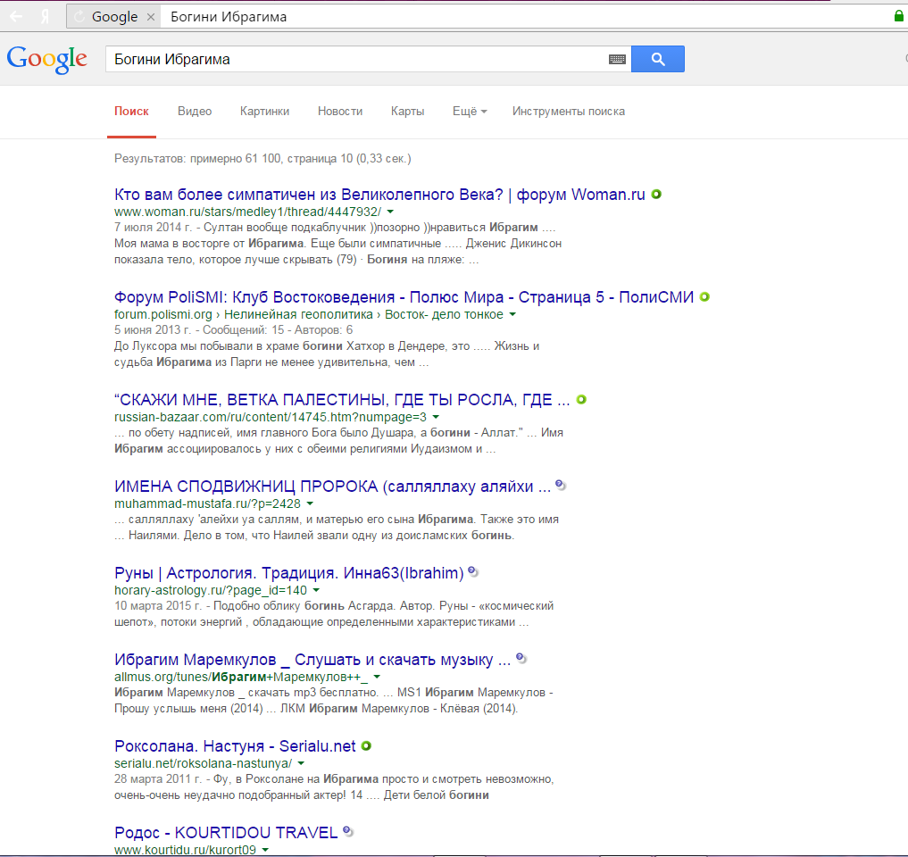Open 'Инструменты поиска' search tools
Image resolution: width=908 pixels, height=857 pixels.
pyautogui.click(x=569, y=112)
